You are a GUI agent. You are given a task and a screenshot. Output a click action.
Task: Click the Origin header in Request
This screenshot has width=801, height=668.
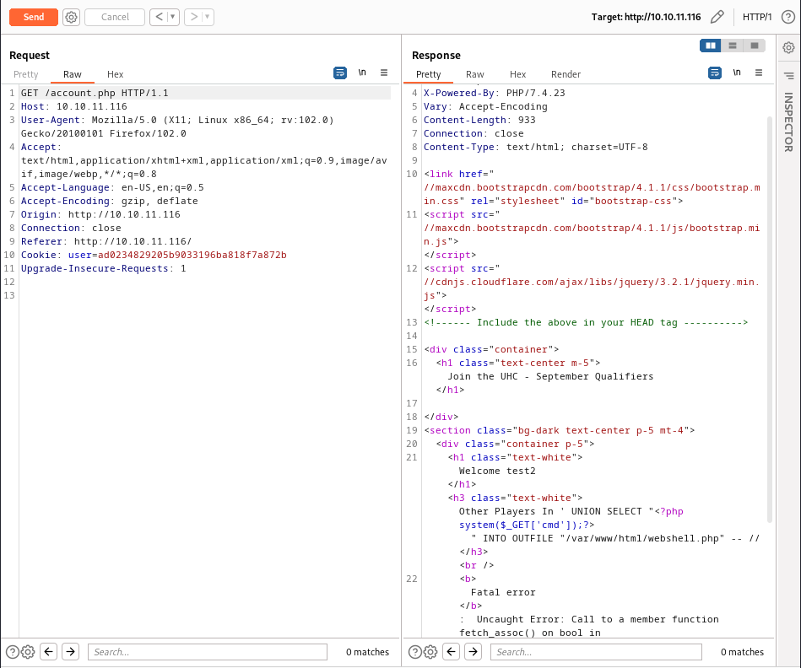[100, 214]
